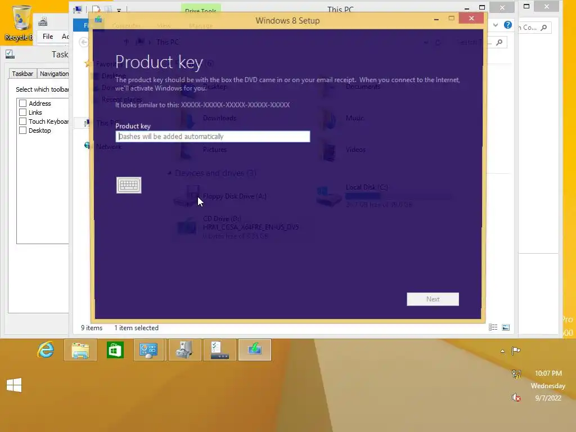The image size is (576, 432).
Task: Click the clock showing 10:07 PM
Action: [x=548, y=373]
